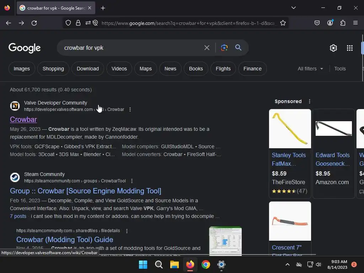Select the Books filter

196,69
